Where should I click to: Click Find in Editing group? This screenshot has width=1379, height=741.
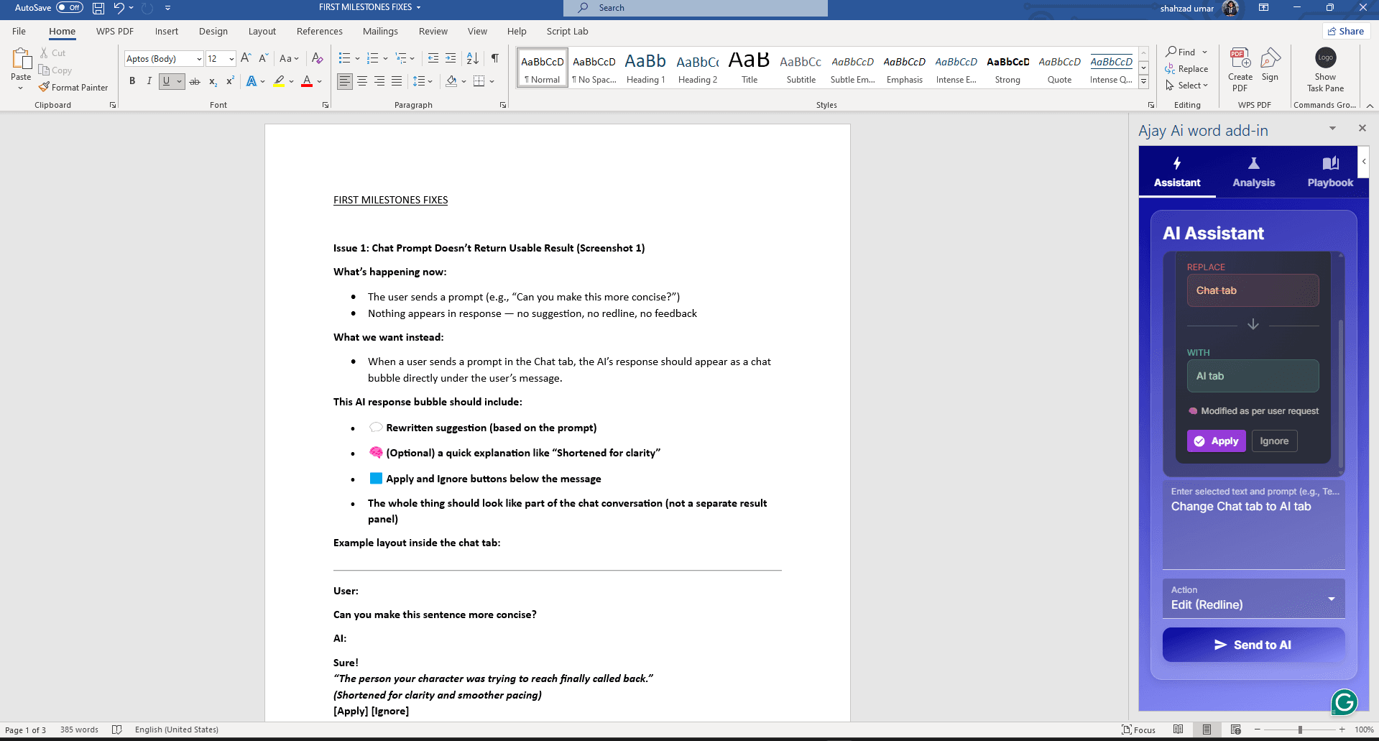(1181, 52)
